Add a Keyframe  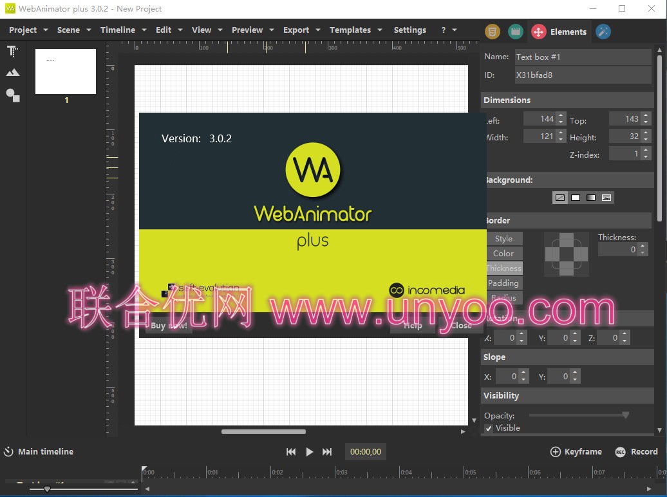tap(576, 452)
